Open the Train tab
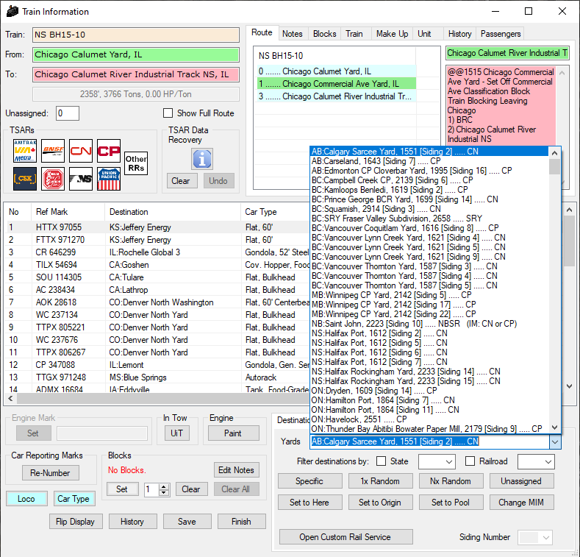This screenshot has height=557, width=580. pos(354,34)
